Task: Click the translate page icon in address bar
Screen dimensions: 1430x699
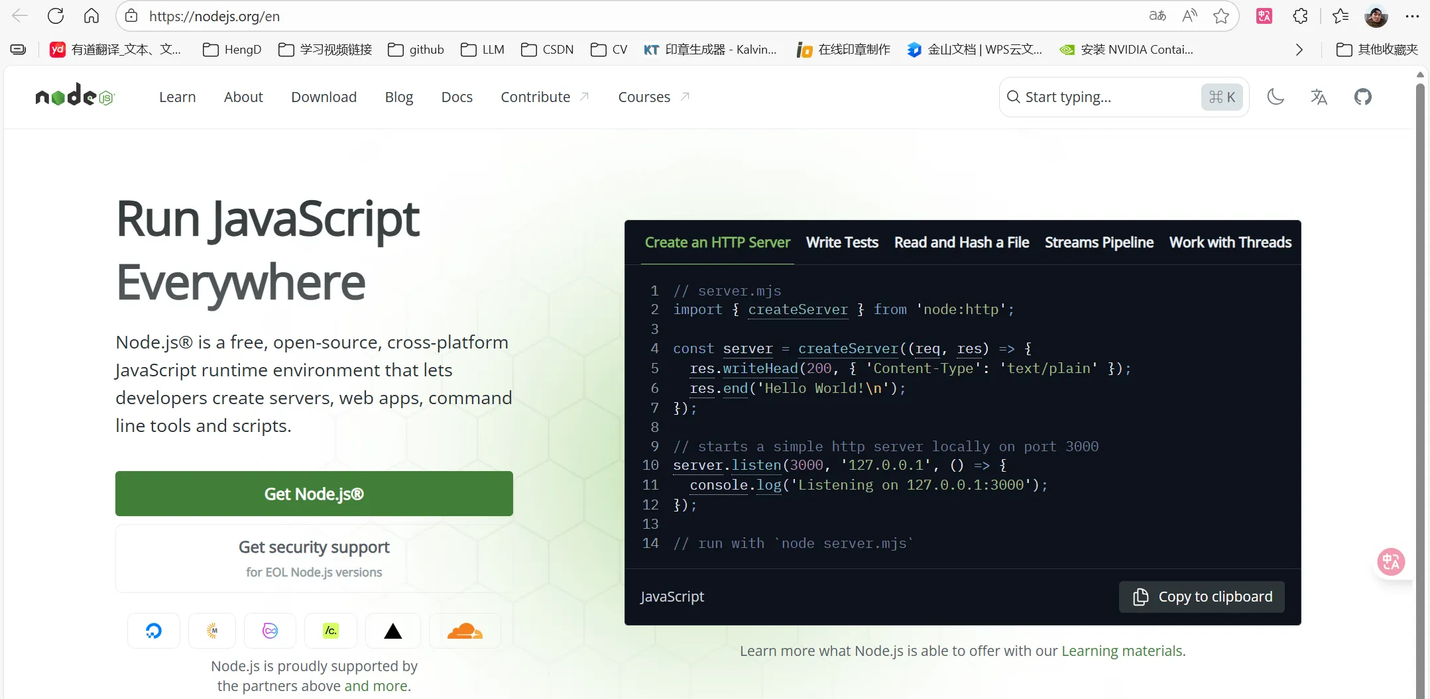Action: [1158, 16]
